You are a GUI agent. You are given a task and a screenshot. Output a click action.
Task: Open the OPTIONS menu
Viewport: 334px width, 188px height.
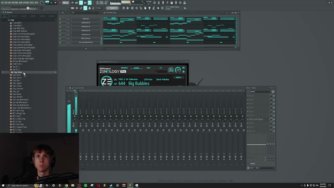(26, 3)
